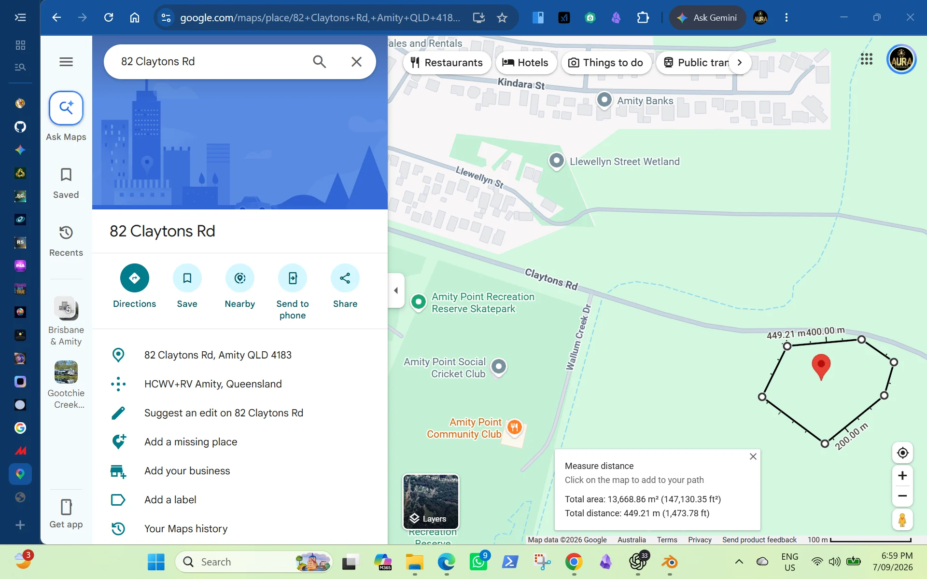The image size is (927, 579).
Task: Click Send to phone
Action: click(293, 278)
